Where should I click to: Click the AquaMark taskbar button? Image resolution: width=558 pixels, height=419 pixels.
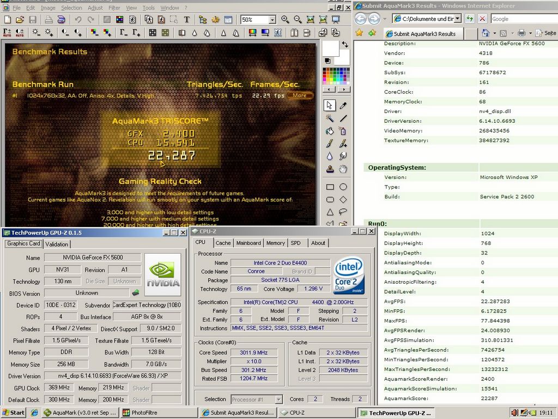(80, 412)
